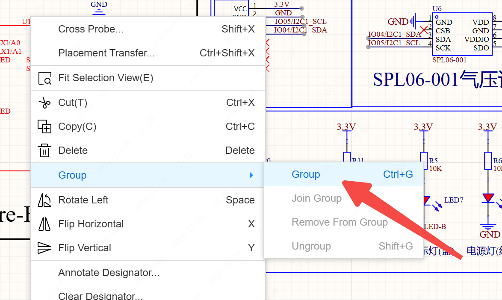The height and width of the screenshot is (300, 502).
Task: Select Cross Probe... menu entry
Action: [91, 29]
